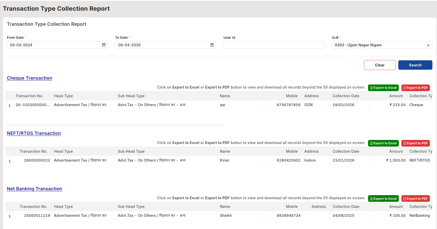This screenshot has height=229, width=437.
Task: Click mobile number 6260425602
Action: pyautogui.click(x=289, y=160)
